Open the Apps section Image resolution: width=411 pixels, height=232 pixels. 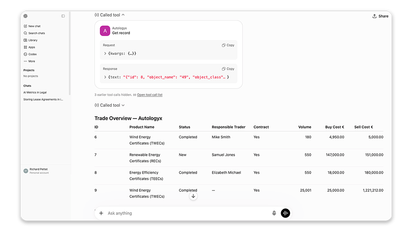(29, 47)
